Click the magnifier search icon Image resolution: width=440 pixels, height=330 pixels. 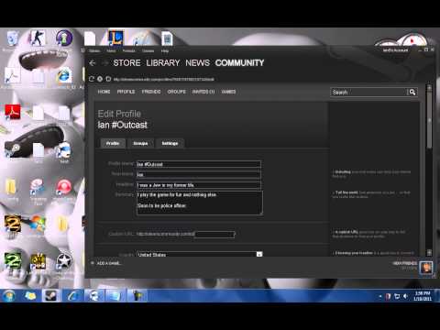pos(412,92)
